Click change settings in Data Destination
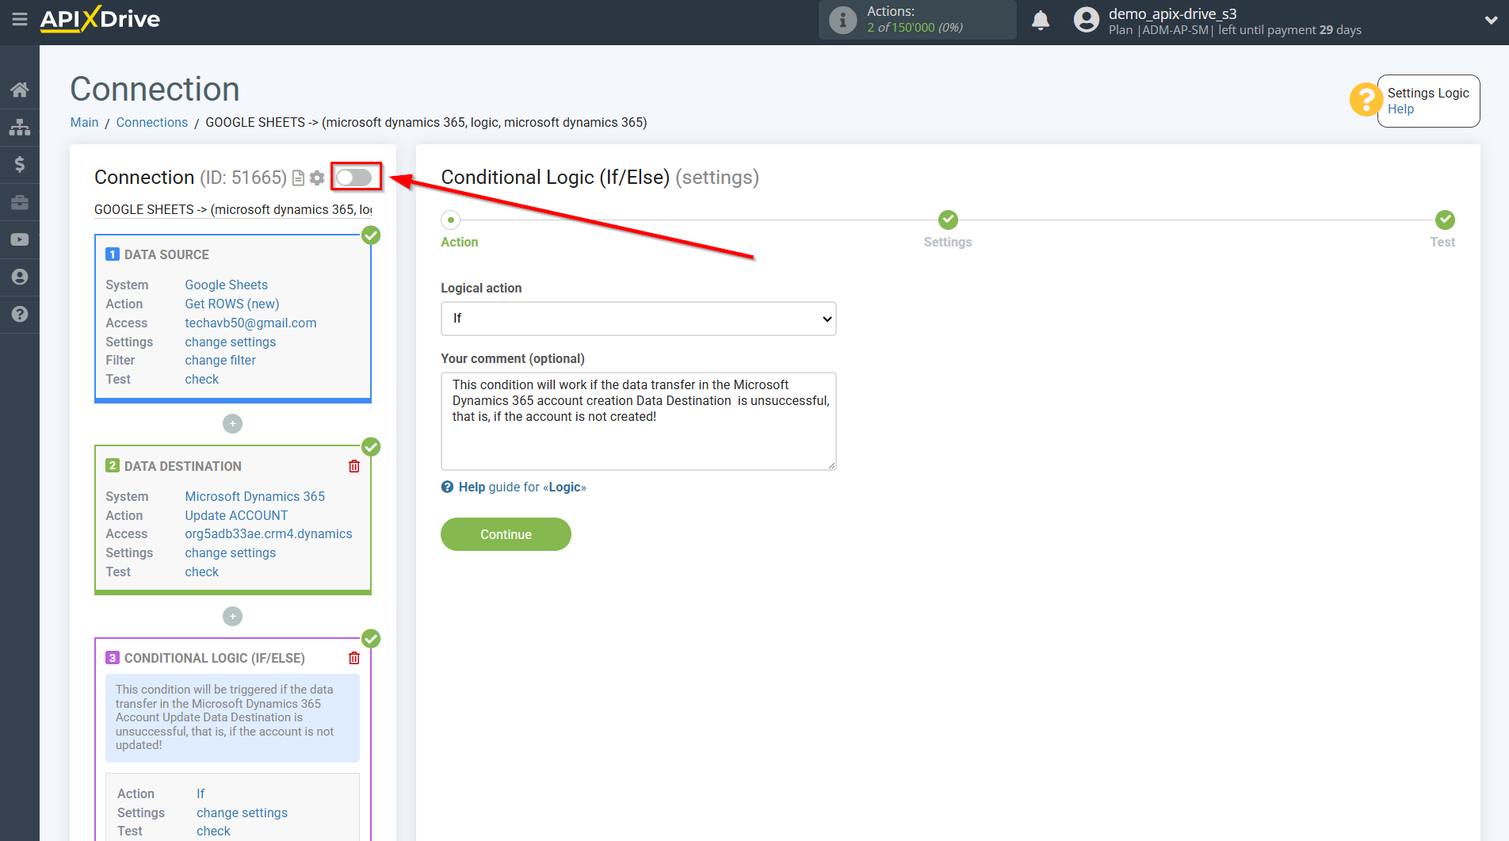 point(230,552)
